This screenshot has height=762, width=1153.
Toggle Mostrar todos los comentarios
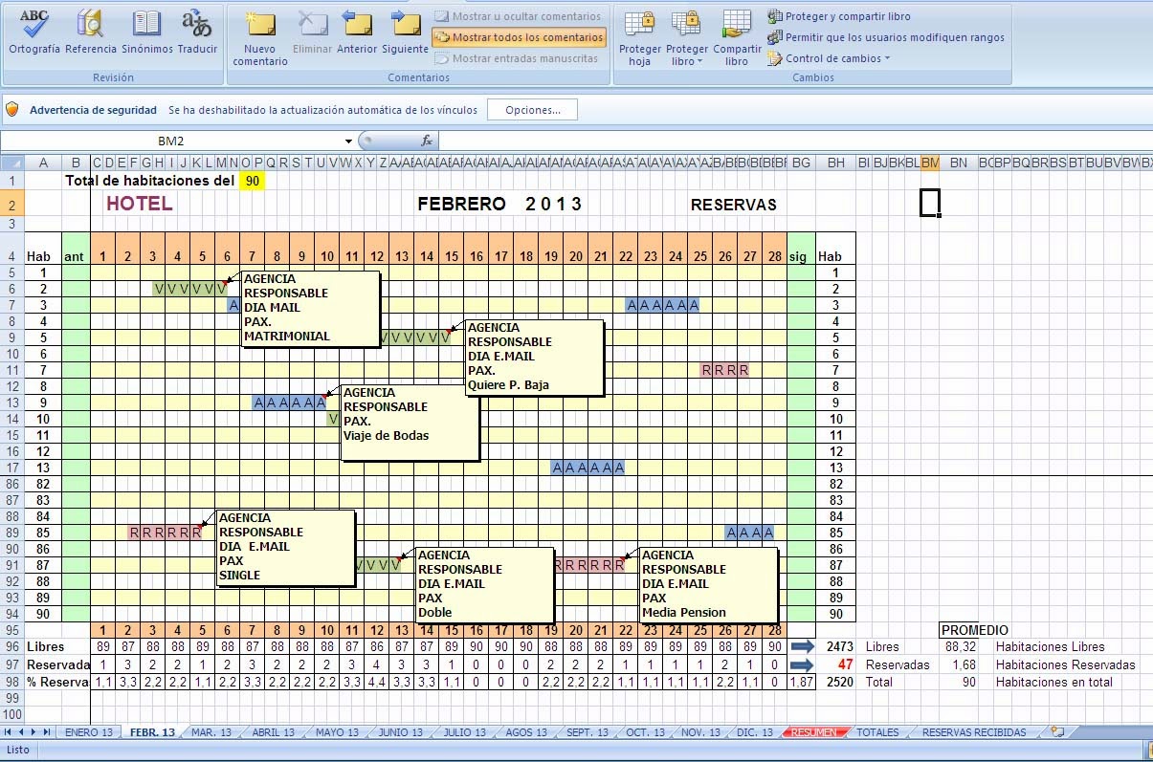(x=518, y=36)
